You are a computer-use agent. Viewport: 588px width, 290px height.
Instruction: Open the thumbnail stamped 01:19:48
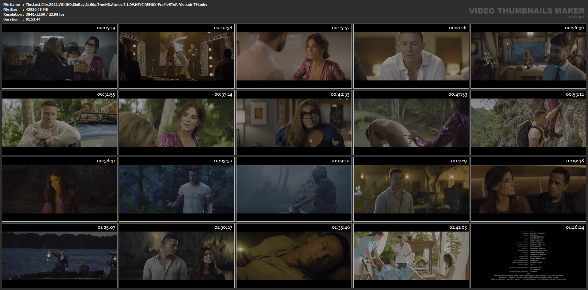(x=528, y=189)
